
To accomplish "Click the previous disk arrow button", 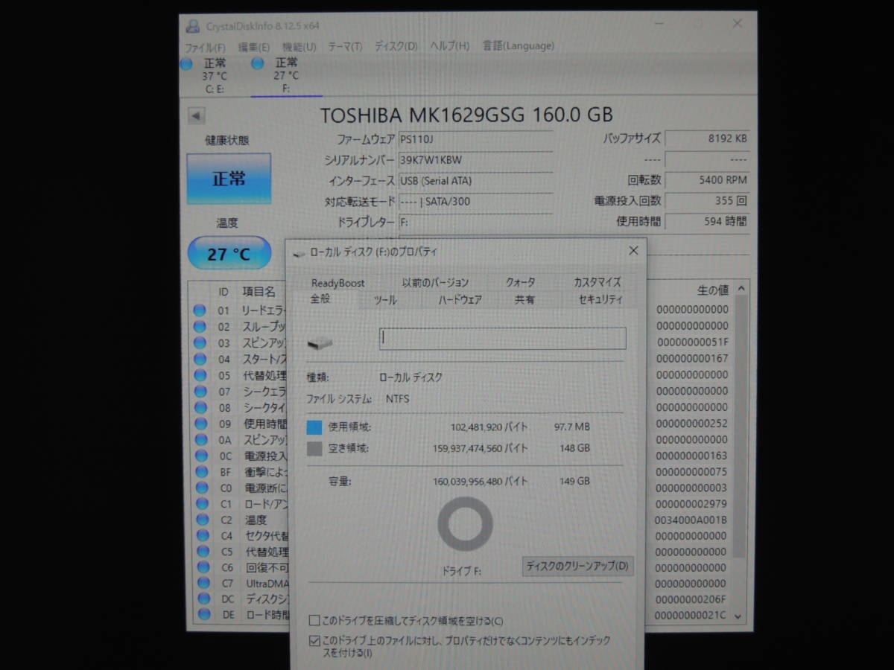I will point(196,116).
